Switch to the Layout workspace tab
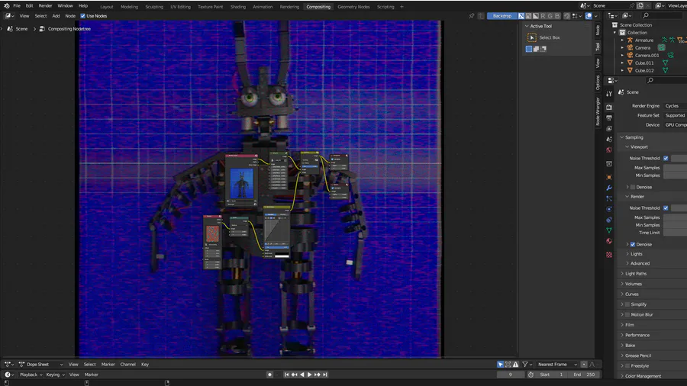 (x=106, y=7)
